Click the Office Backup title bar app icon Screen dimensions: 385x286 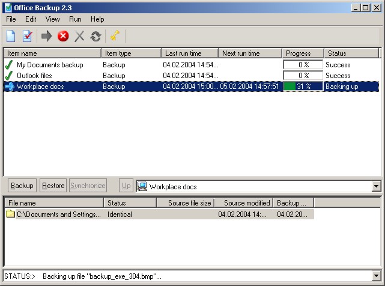coord(8,8)
